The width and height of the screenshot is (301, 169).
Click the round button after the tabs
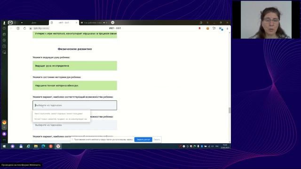[x=113, y=23]
